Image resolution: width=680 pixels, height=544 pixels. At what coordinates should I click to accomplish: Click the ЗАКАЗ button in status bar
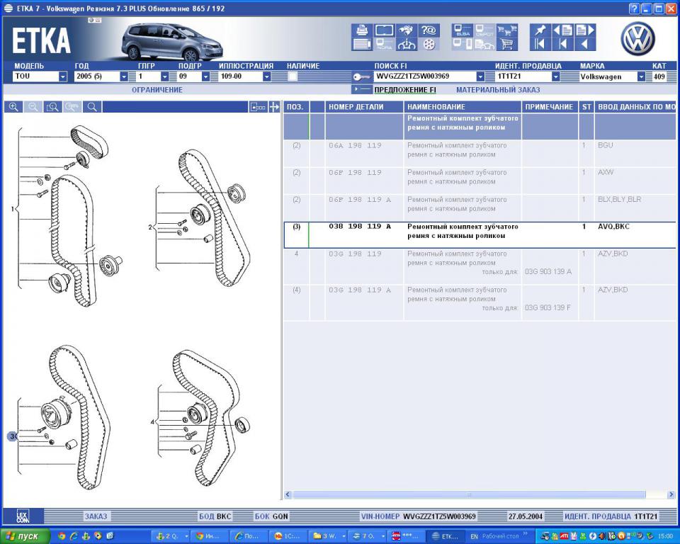[x=96, y=516]
